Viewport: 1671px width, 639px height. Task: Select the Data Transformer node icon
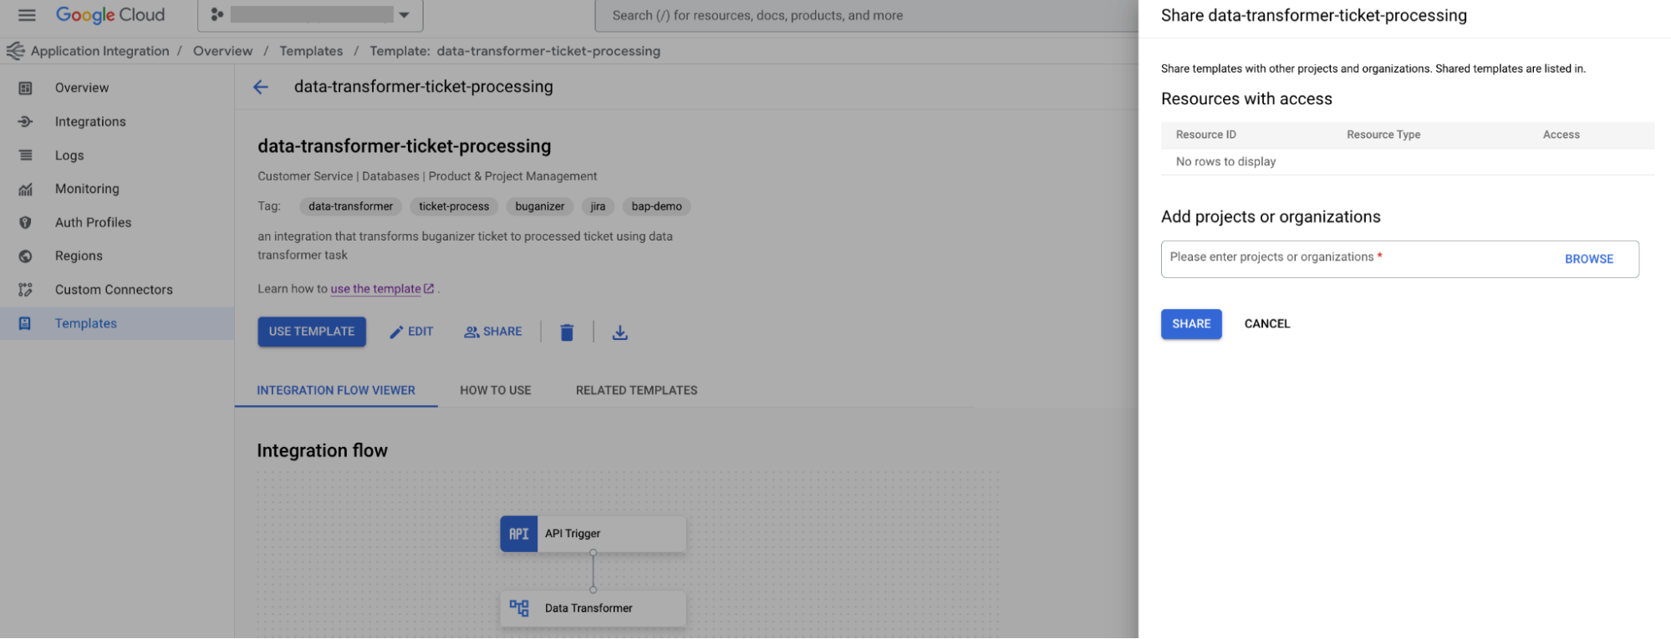[x=519, y=608]
